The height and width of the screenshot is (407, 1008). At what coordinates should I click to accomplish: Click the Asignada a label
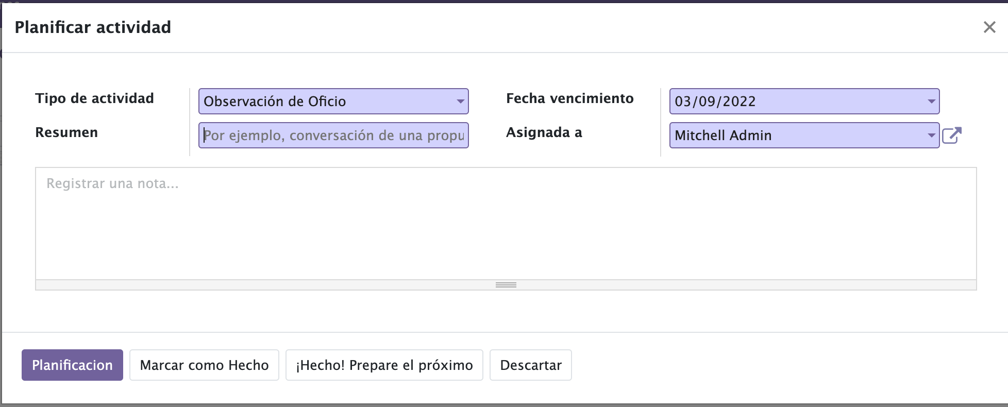coord(544,132)
